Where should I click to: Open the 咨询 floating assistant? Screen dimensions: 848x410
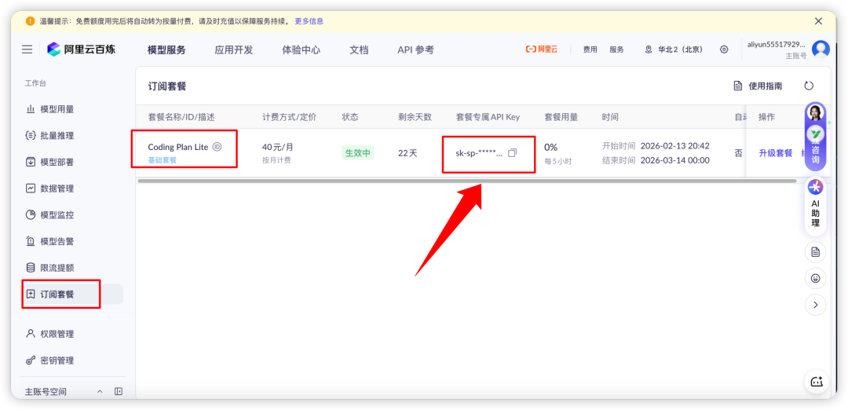(815, 137)
